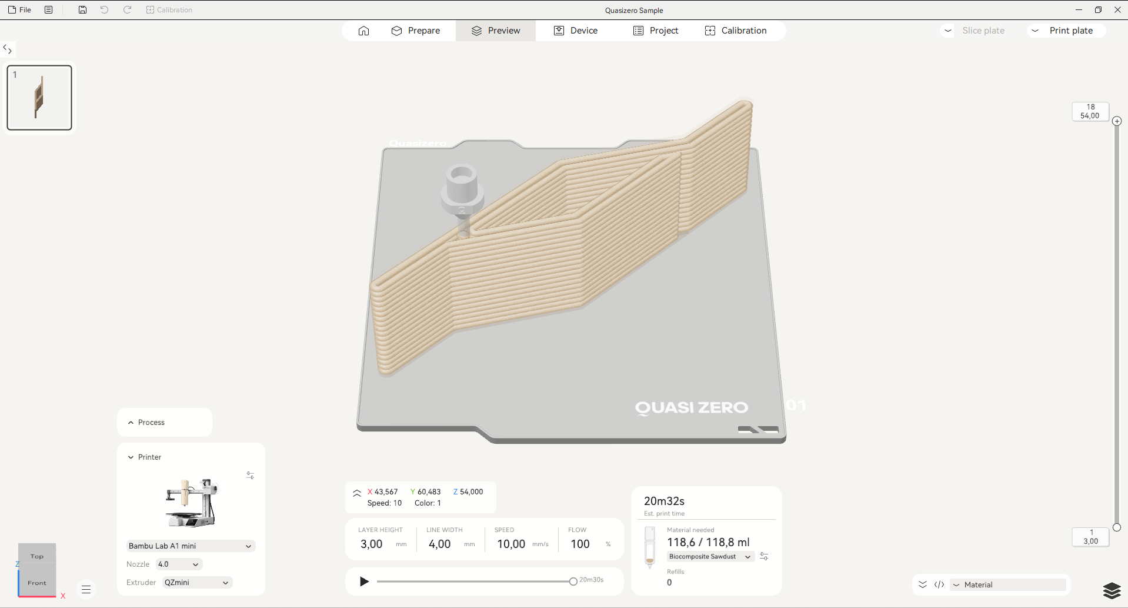Click the Slice plate button
The height and width of the screenshot is (608, 1128).
click(x=983, y=31)
